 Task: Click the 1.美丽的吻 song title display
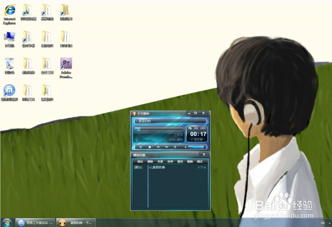pyautogui.click(x=170, y=121)
